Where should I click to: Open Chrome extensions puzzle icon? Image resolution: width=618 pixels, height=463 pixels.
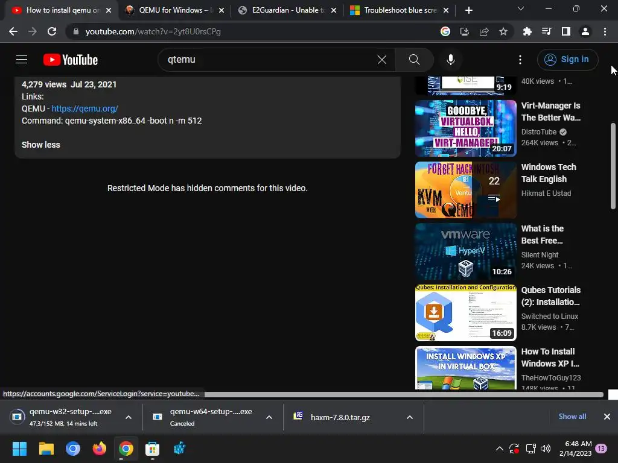tap(527, 31)
